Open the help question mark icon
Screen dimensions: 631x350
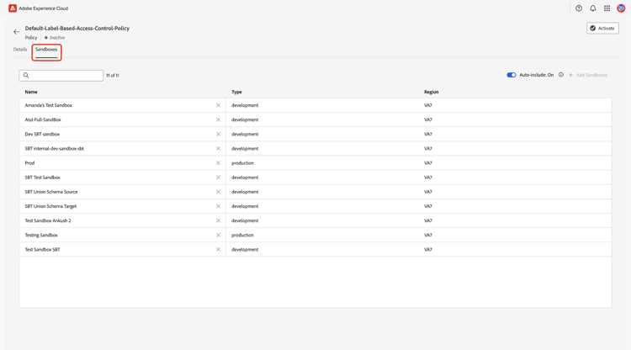tap(579, 8)
